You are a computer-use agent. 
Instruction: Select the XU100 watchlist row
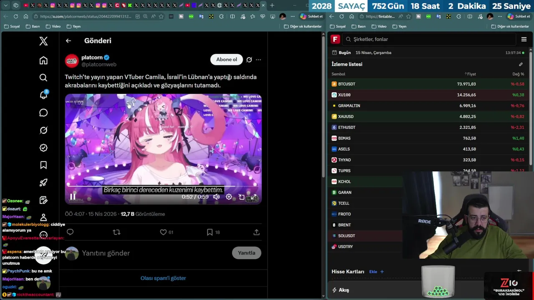click(x=428, y=95)
